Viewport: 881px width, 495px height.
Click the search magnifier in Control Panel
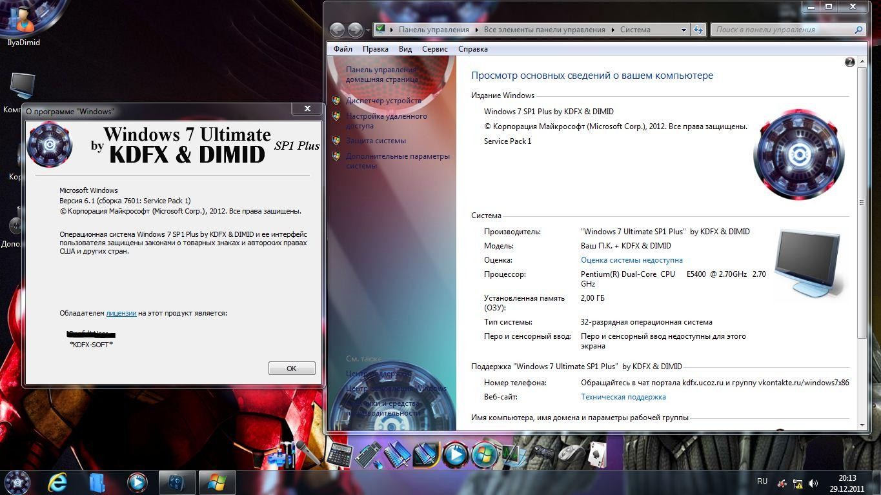pyautogui.click(x=858, y=30)
